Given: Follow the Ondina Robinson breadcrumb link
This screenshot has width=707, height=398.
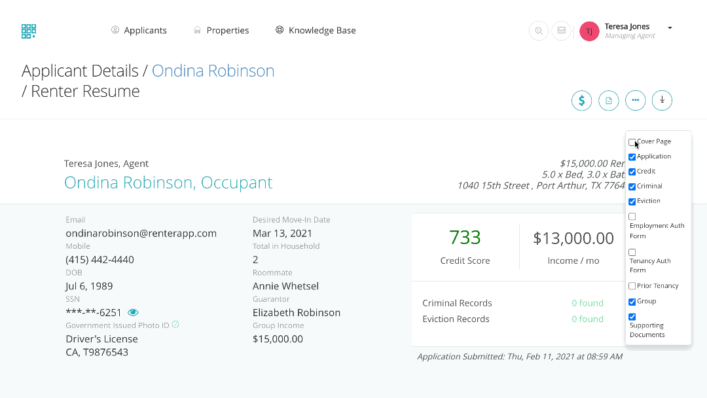Looking at the screenshot, I should 213,71.
